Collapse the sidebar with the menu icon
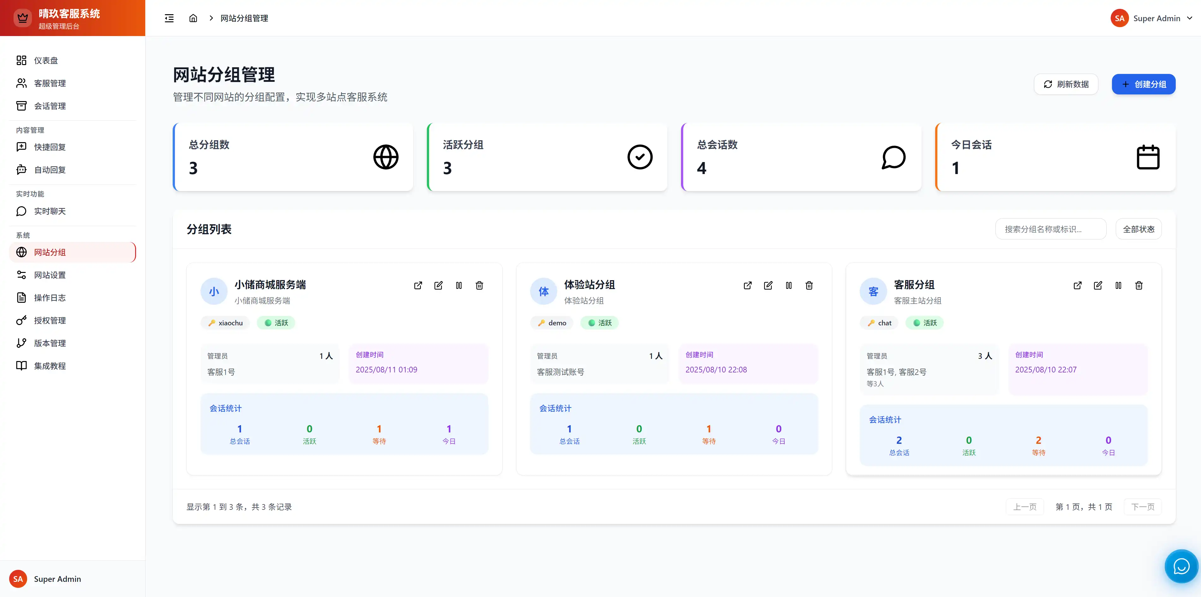Screen dimensions: 1201x597 tap(169, 18)
